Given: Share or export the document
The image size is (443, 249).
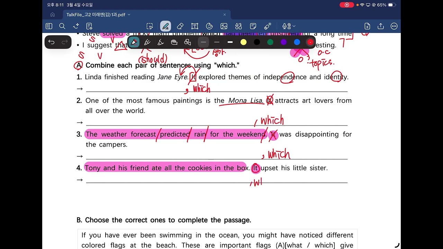Looking at the screenshot, I should coord(381,26).
